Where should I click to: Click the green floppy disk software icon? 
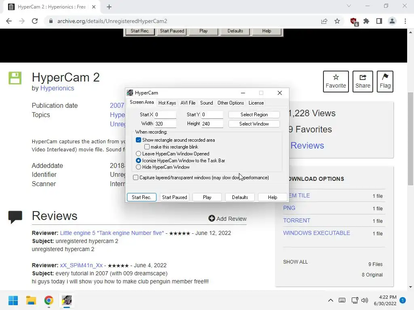tap(15, 78)
